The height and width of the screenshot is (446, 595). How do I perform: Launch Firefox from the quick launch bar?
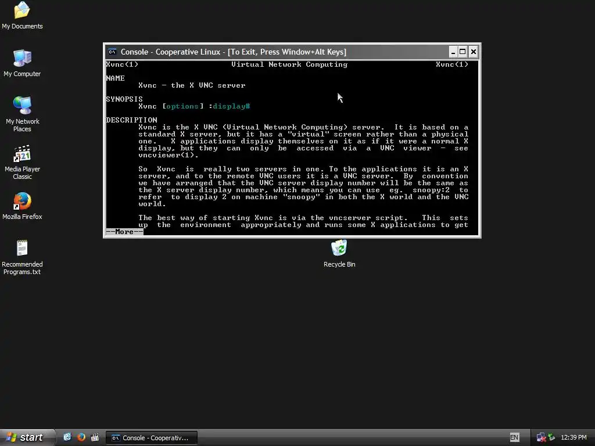coord(81,437)
